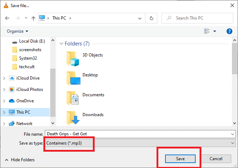
Task: Select the Downloads folder icon
Action: 73,118
